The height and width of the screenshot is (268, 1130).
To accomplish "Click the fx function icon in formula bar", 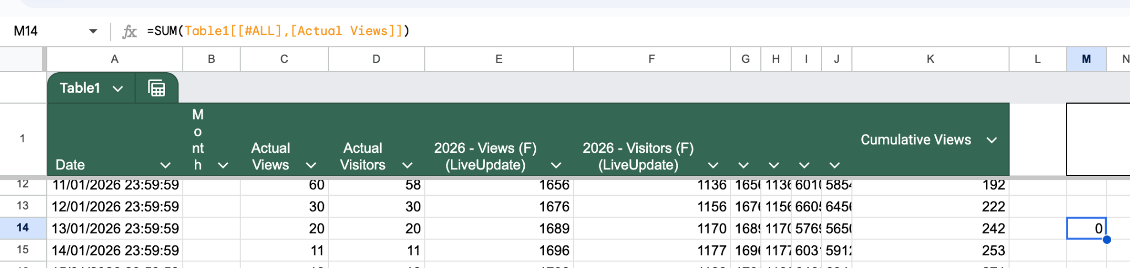I will (x=129, y=31).
